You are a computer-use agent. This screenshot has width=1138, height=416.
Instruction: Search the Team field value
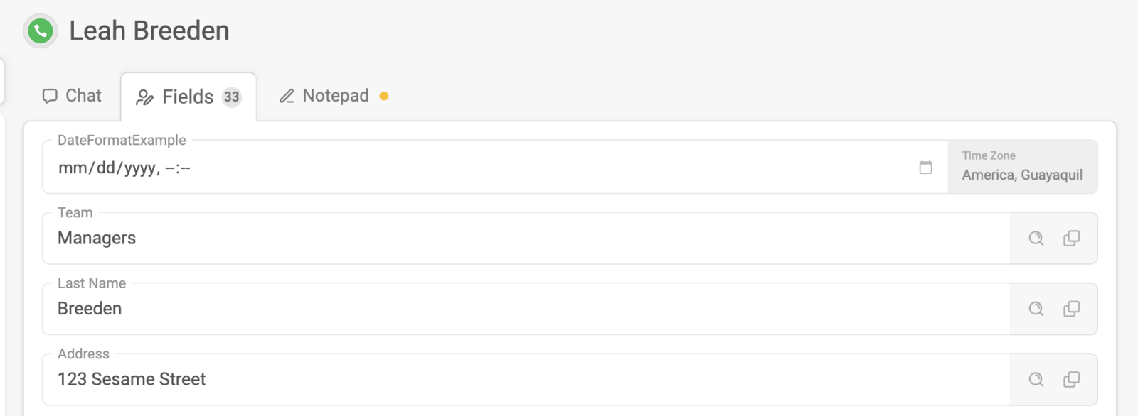(x=1036, y=239)
